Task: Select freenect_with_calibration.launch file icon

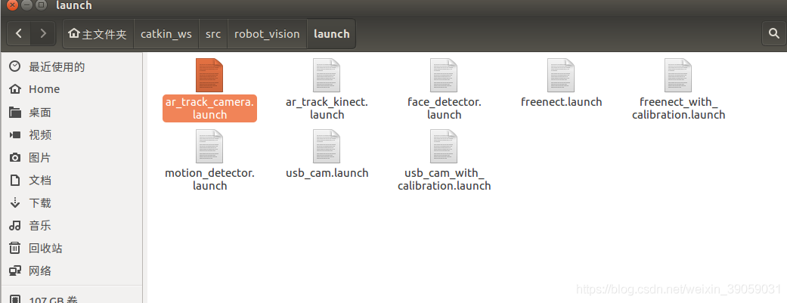Action: pos(678,76)
